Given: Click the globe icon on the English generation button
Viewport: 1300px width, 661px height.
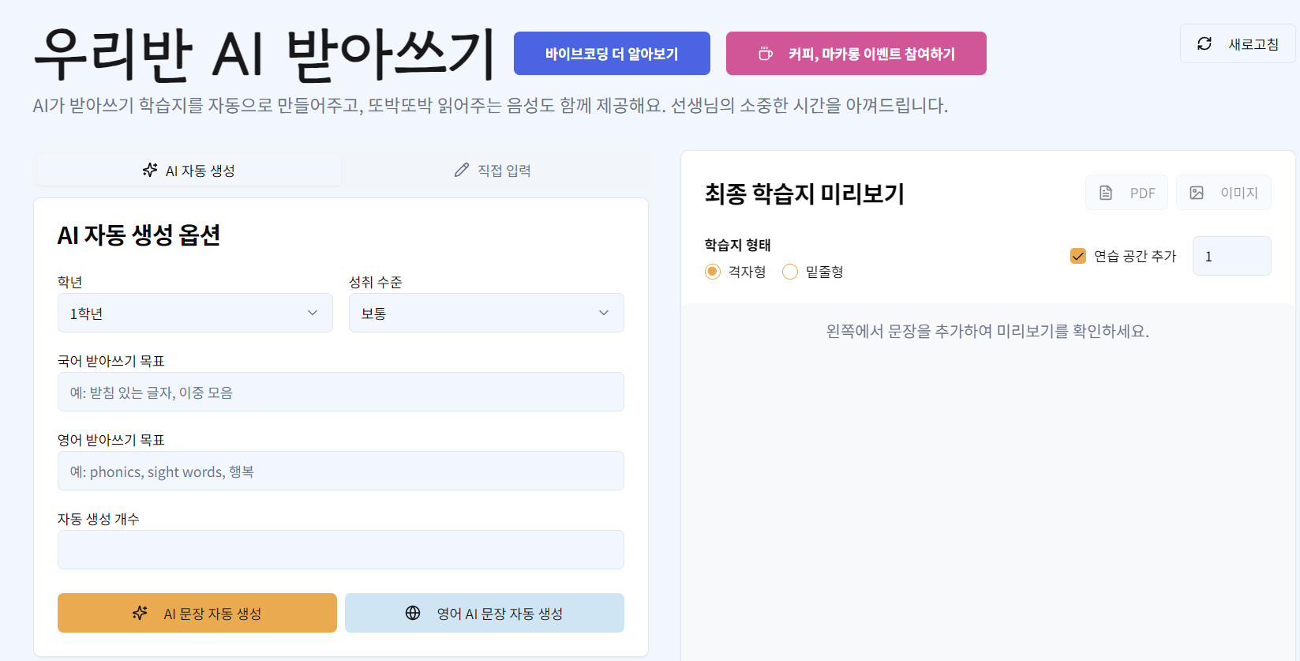Looking at the screenshot, I should tap(413, 612).
